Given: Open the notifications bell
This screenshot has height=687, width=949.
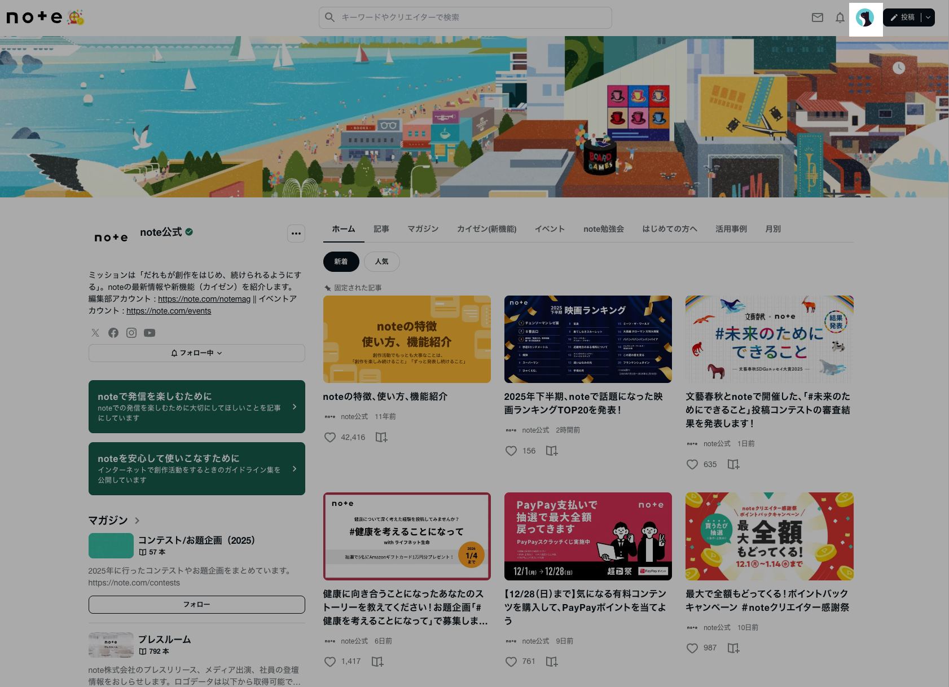Looking at the screenshot, I should pos(840,17).
